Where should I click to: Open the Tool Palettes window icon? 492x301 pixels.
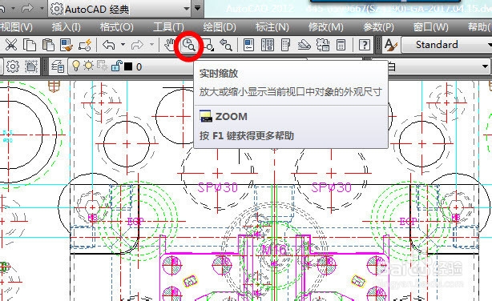click(x=286, y=45)
